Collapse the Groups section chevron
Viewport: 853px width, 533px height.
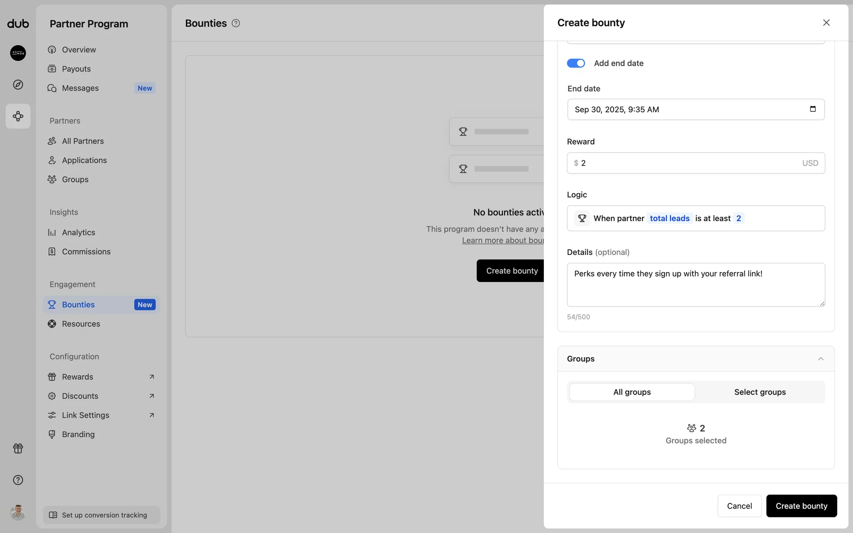pos(821,359)
